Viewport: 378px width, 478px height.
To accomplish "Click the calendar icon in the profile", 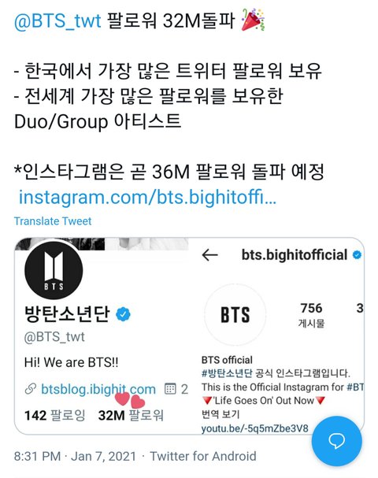I will tap(170, 389).
